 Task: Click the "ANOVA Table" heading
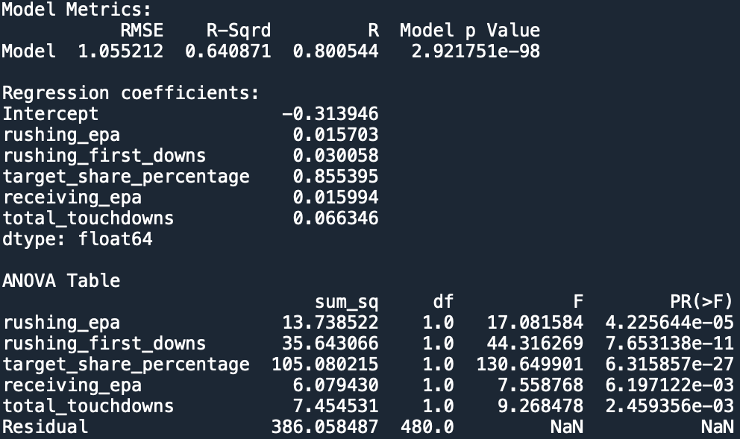click(x=61, y=281)
